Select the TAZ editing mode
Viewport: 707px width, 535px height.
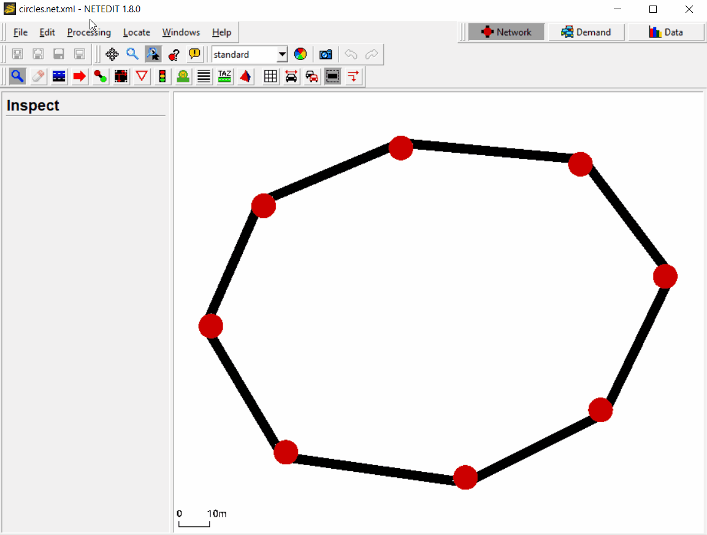click(224, 76)
